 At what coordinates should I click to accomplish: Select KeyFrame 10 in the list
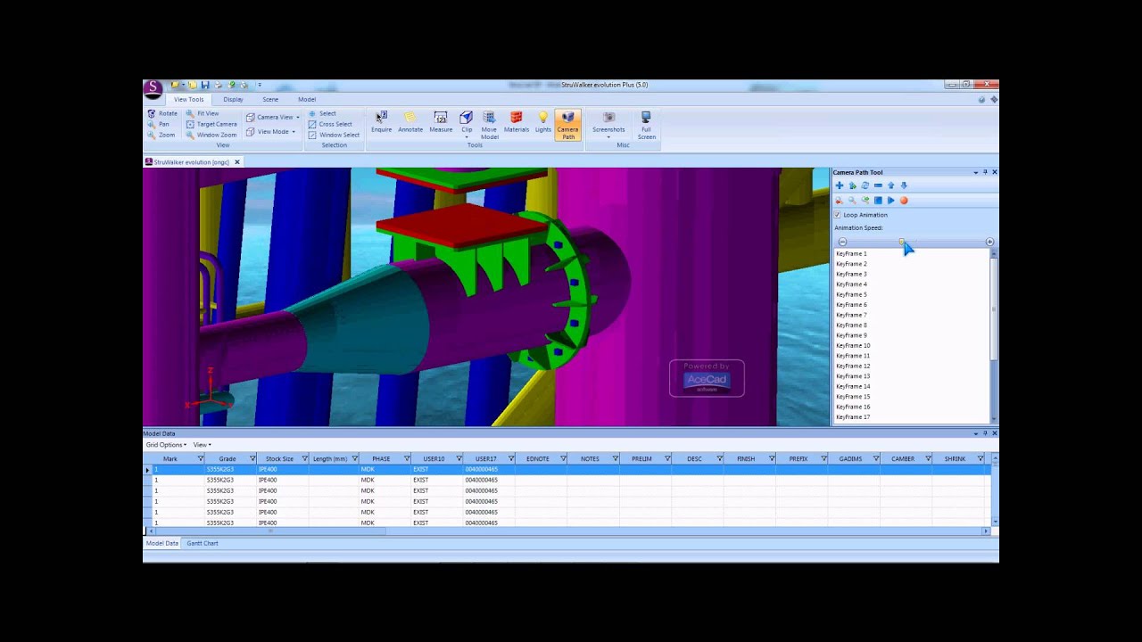click(911, 346)
